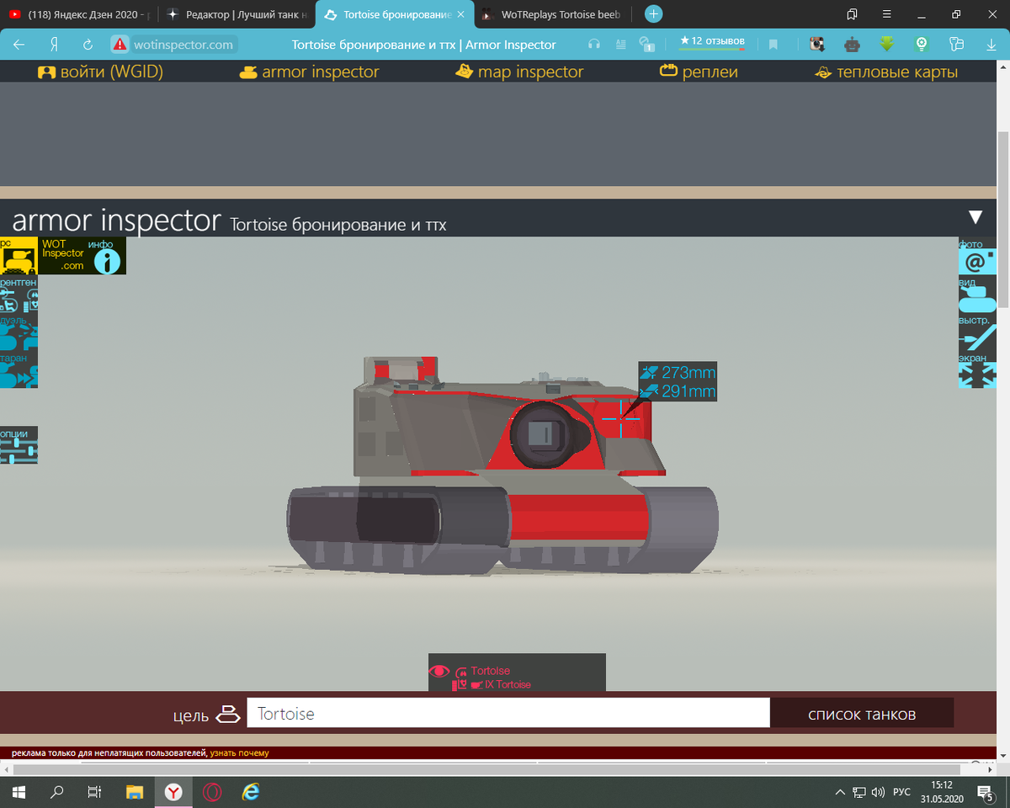Switch the вид tank view
1010x808 pixels.
click(977, 294)
